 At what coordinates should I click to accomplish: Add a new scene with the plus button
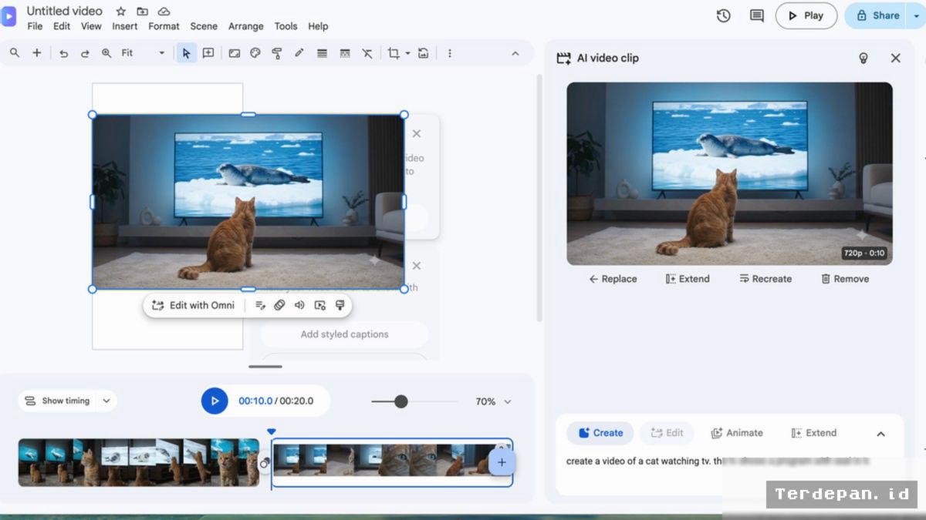click(x=502, y=462)
